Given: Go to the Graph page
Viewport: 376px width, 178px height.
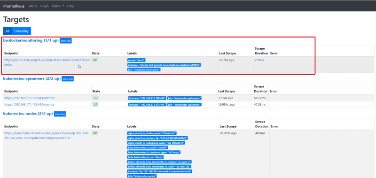Looking at the screenshot, I should click(x=45, y=6).
